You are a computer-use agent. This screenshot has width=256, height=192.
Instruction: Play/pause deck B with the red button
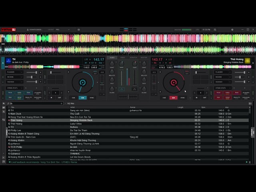click(x=173, y=98)
